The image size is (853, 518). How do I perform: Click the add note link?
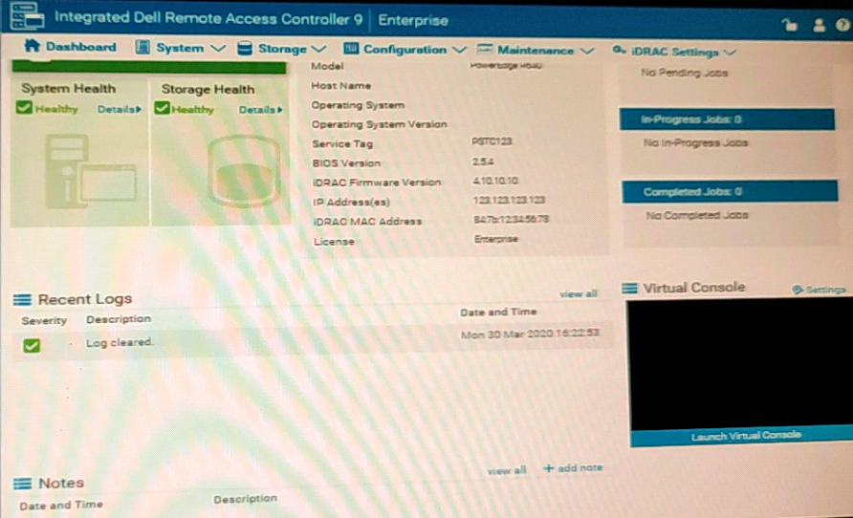pyautogui.click(x=573, y=468)
